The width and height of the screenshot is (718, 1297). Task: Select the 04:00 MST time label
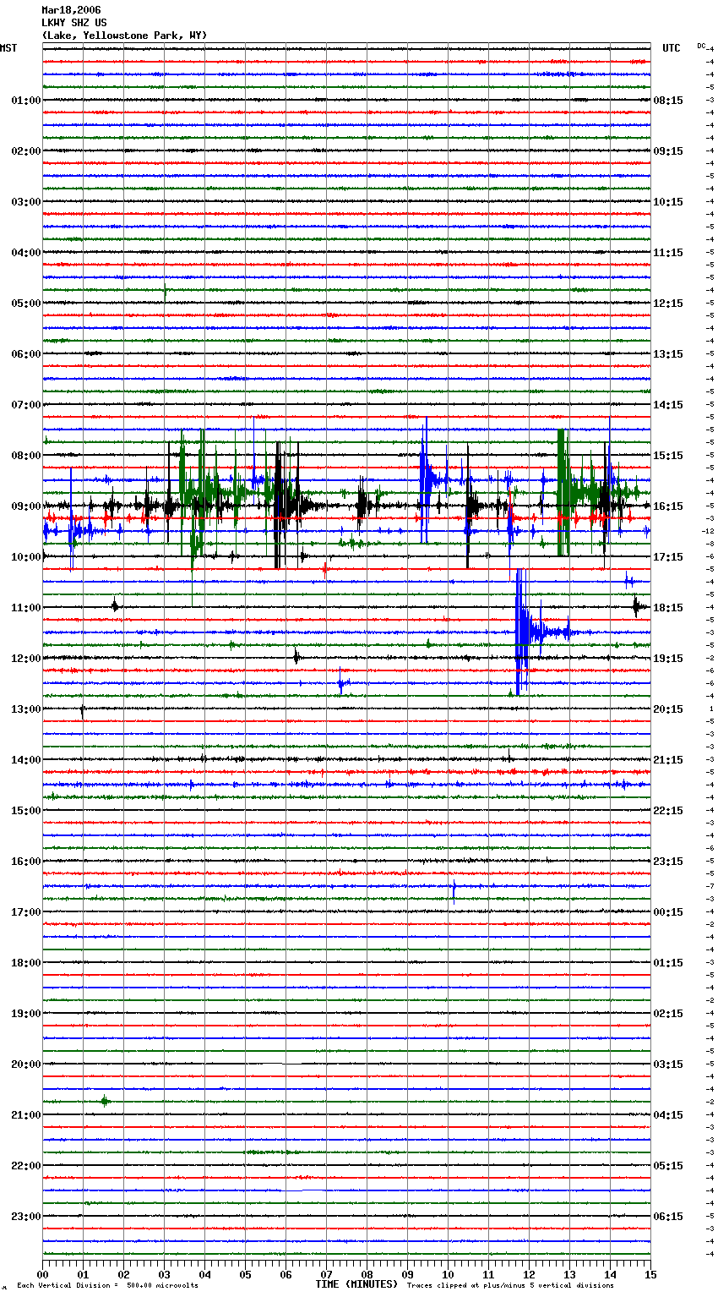26,253
